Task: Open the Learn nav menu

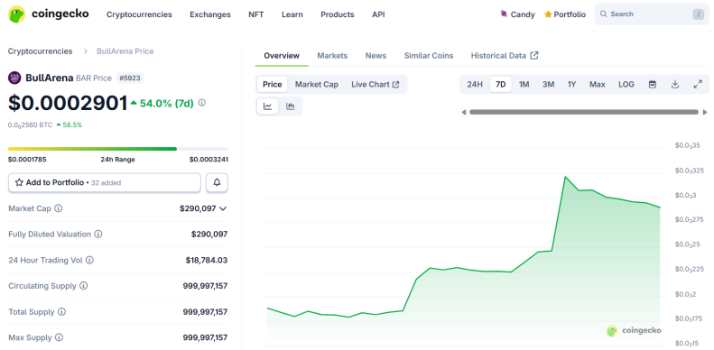Action: click(x=292, y=14)
